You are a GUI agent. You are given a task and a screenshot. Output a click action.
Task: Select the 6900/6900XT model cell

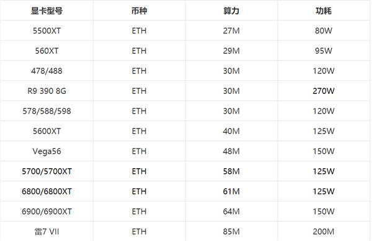coord(46,212)
